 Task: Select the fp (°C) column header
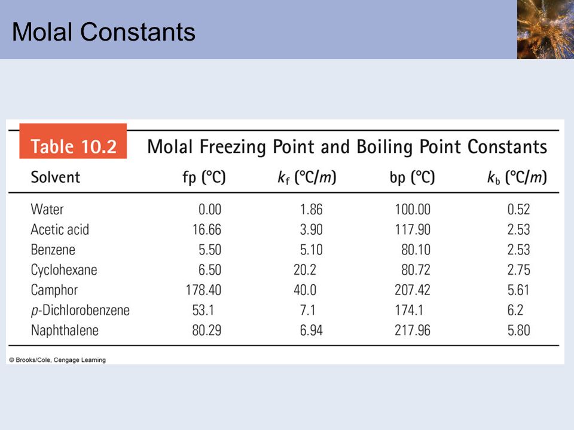(x=204, y=178)
